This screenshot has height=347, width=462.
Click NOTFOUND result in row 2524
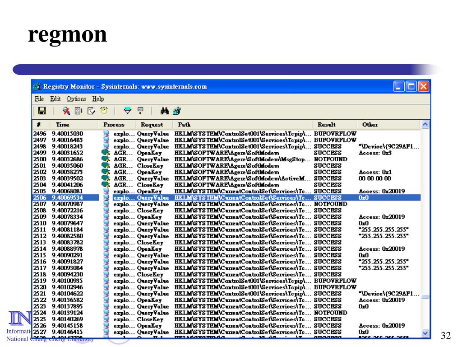click(330, 313)
